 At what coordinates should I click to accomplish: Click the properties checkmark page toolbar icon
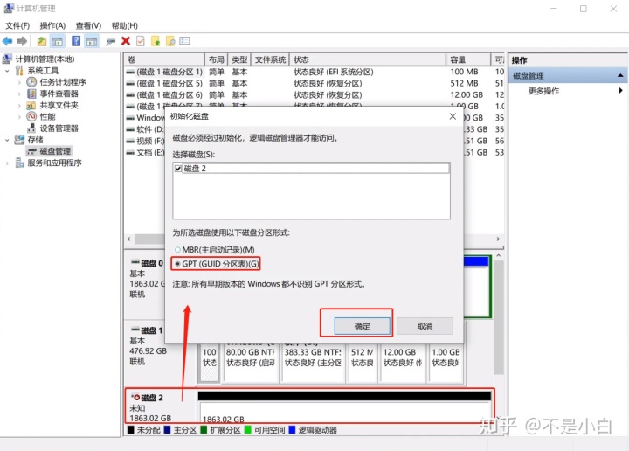[141, 41]
